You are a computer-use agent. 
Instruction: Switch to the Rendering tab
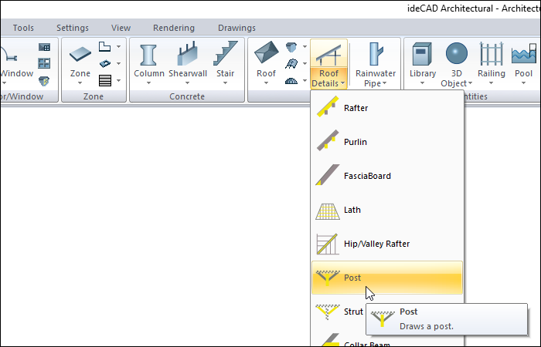tap(174, 28)
